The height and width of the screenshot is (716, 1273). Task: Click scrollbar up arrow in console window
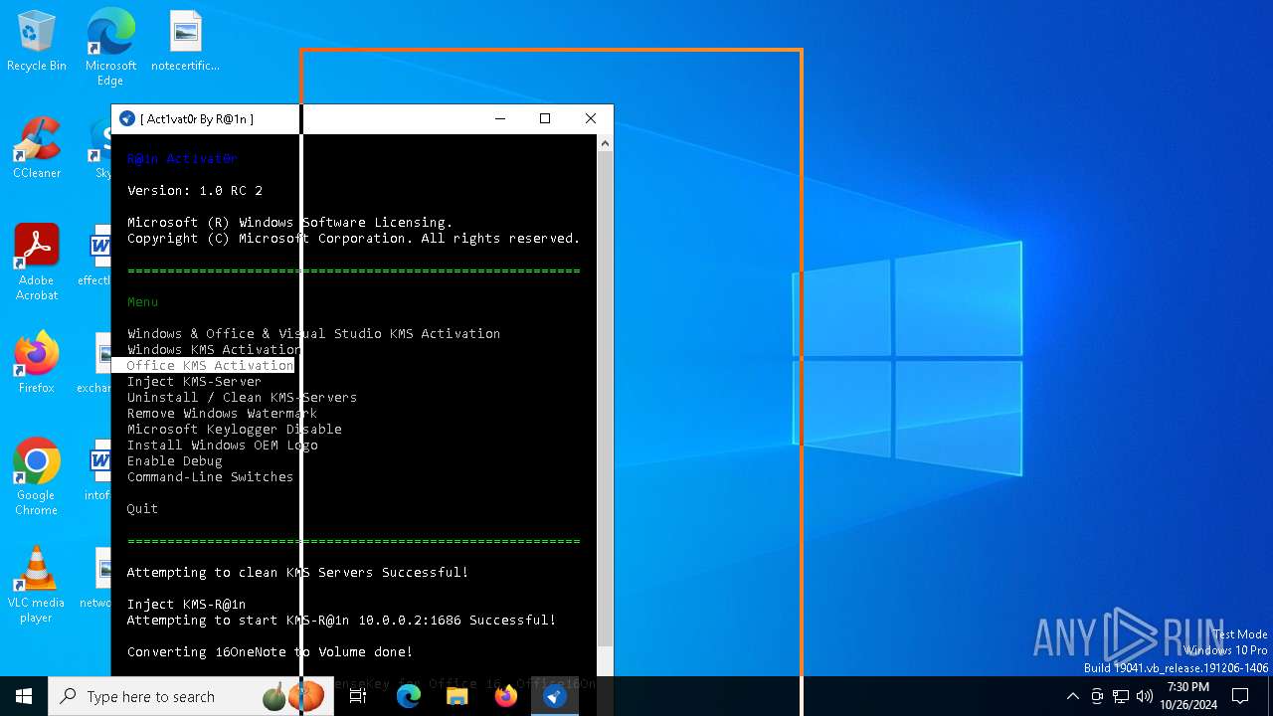[605, 143]
